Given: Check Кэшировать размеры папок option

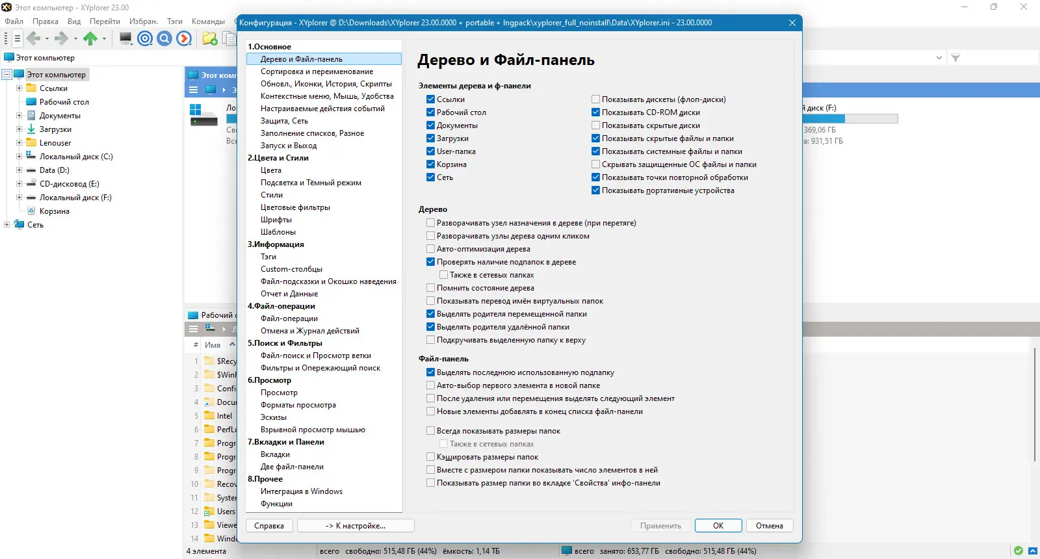Looking at the screenshot, I should click(x=430, y=457).
